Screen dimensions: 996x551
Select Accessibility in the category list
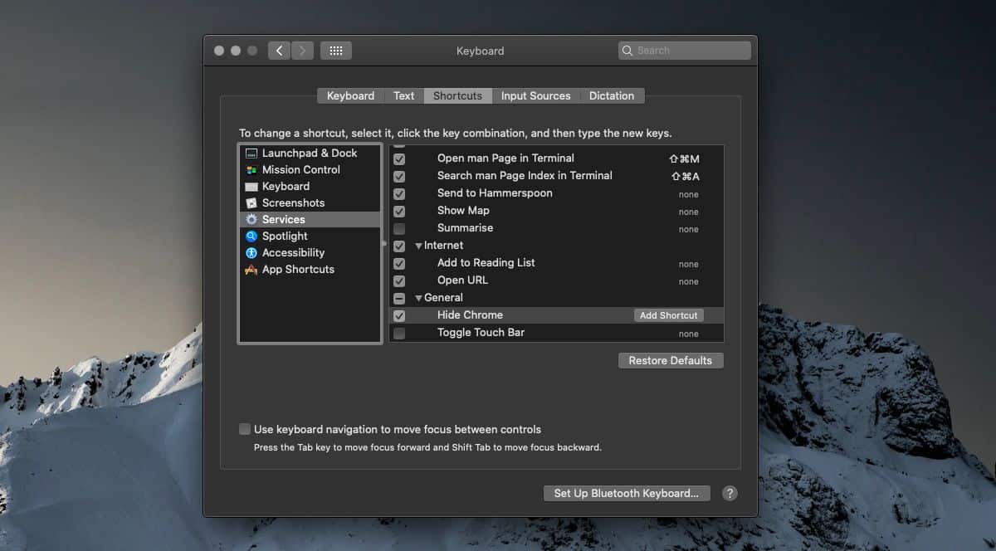(x=310, y=253)
